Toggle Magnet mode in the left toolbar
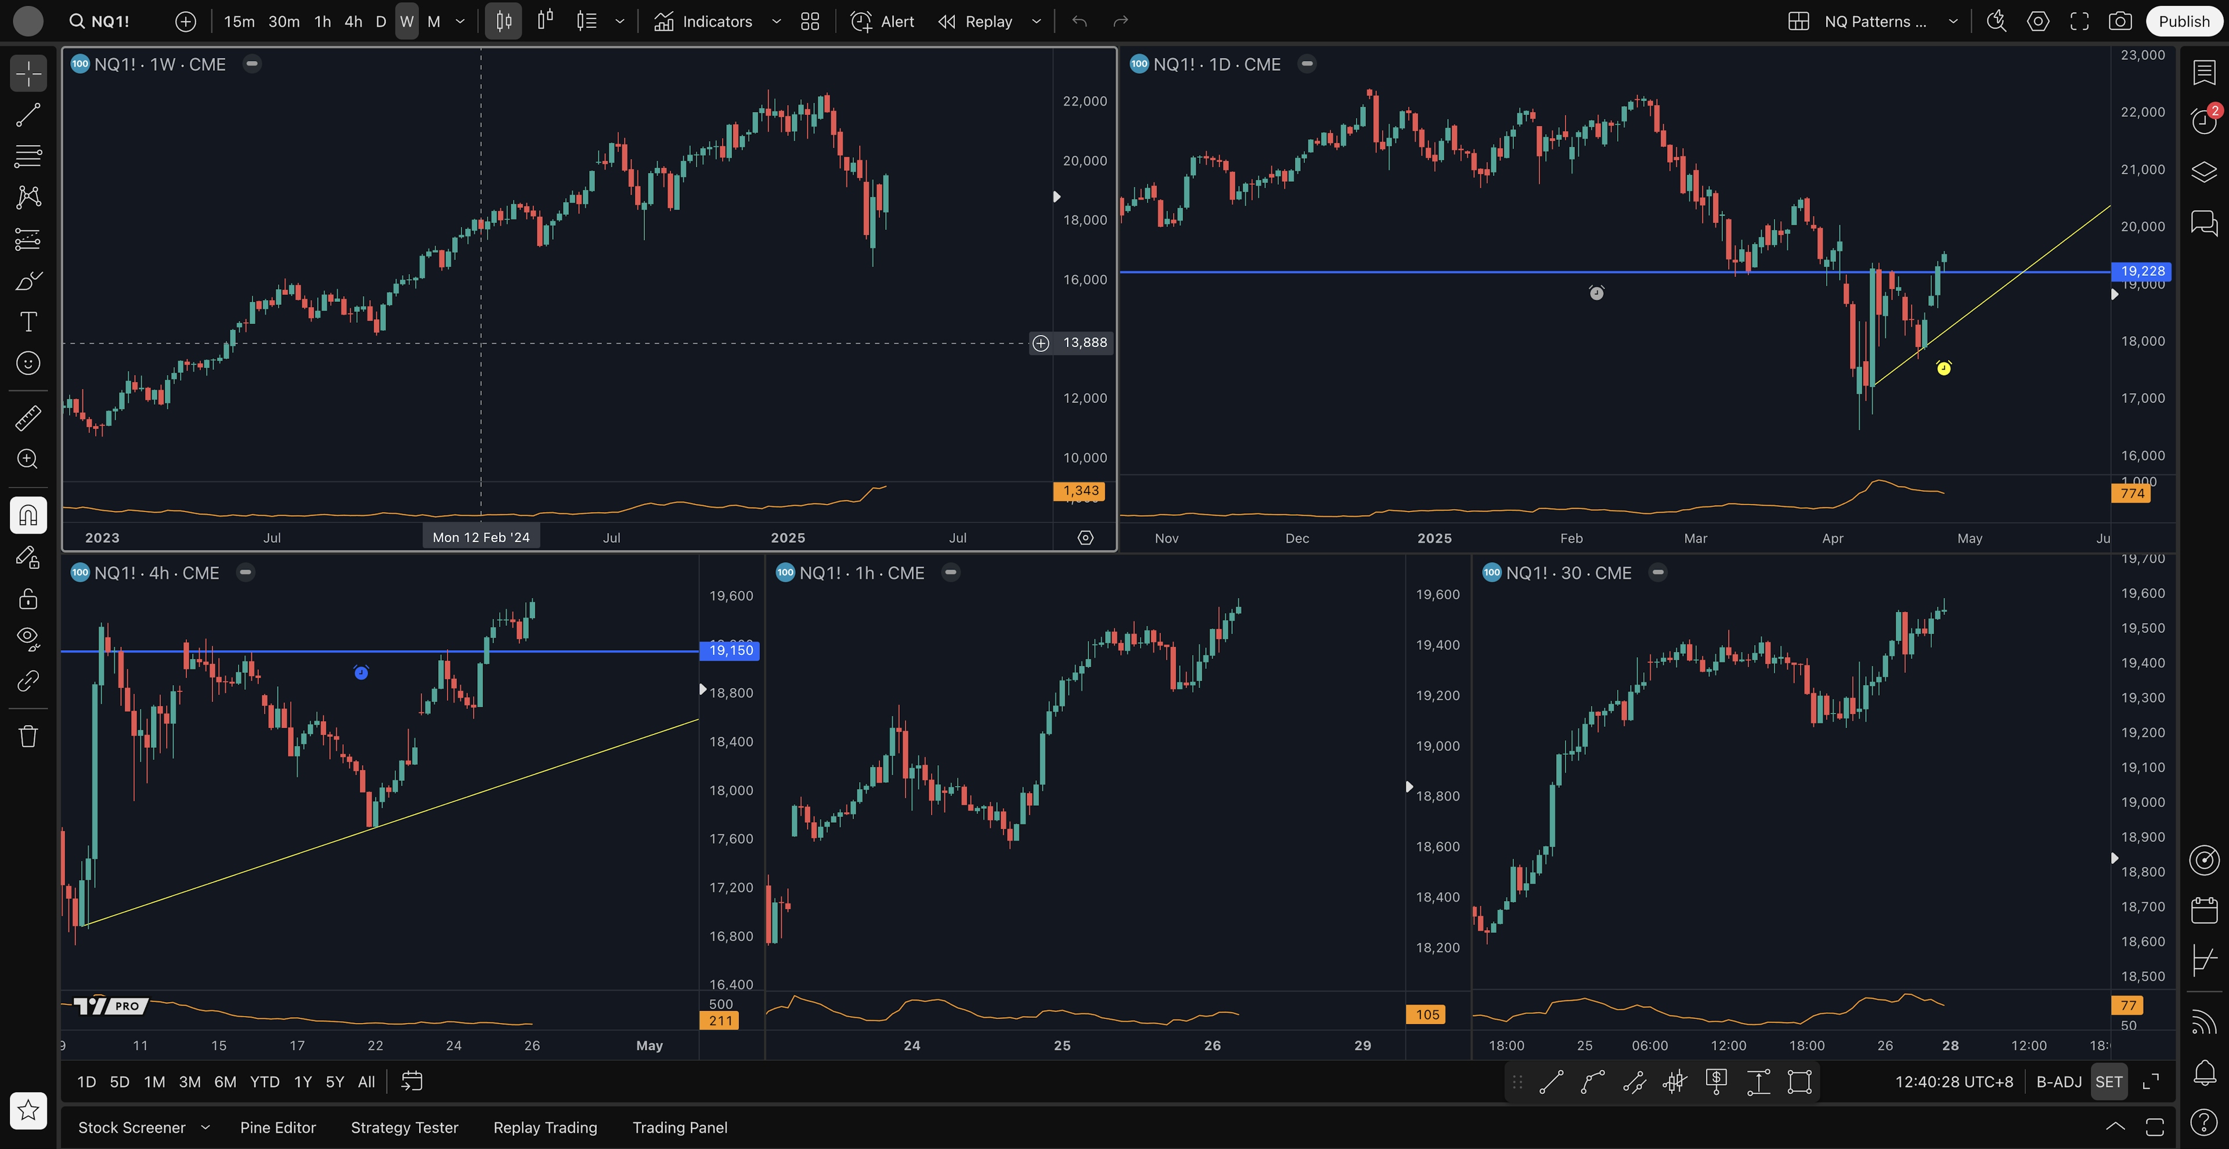The image size is (2229, 1149). (x=28, y=516)
